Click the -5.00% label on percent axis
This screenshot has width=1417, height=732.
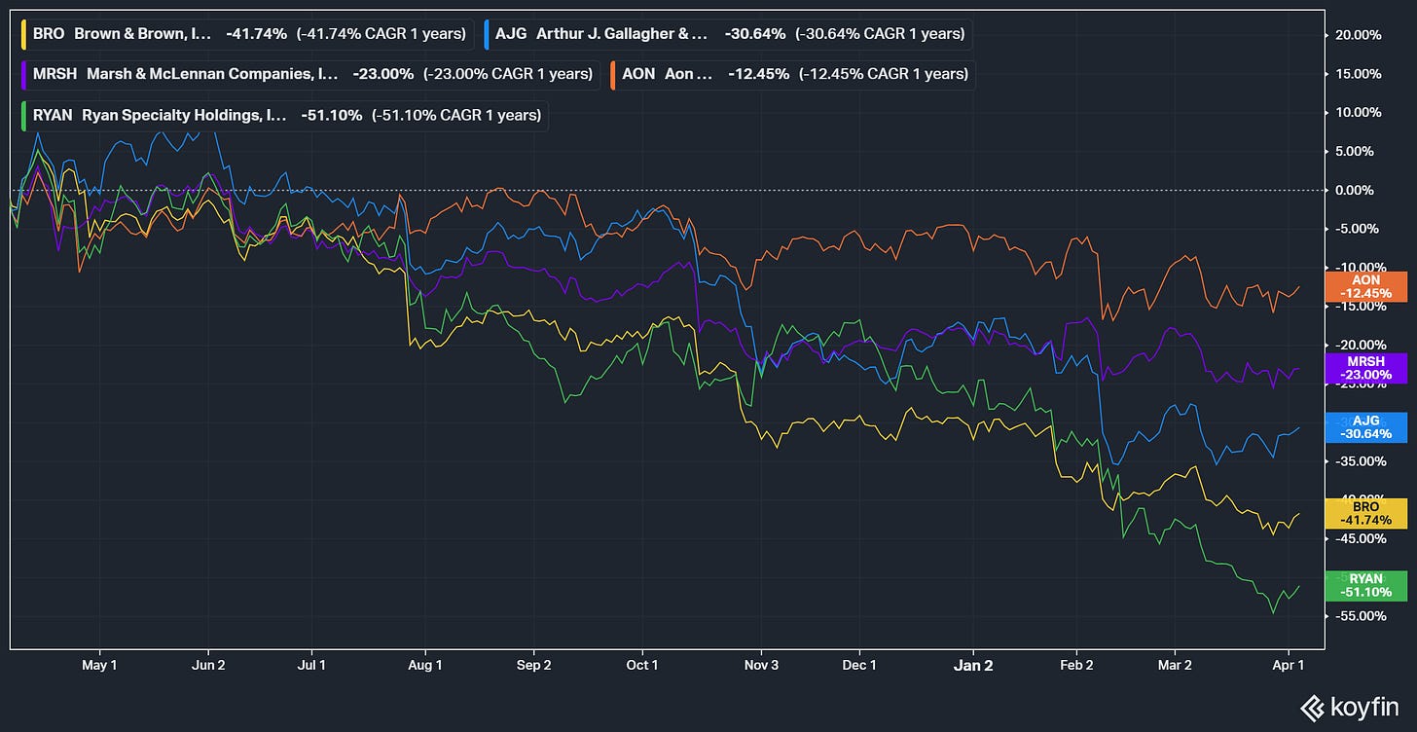tap(1355, 230)
